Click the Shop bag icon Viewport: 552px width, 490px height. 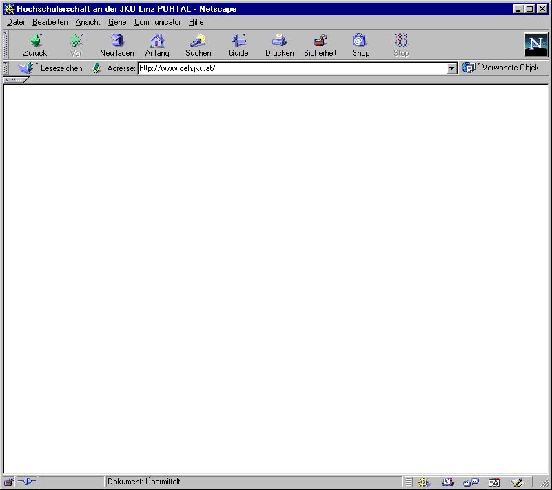pos(360,45)
